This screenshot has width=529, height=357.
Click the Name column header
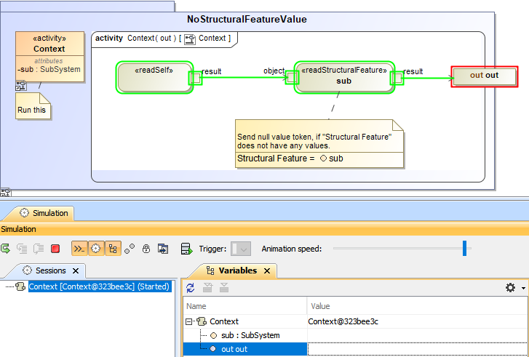click(245, 306)
